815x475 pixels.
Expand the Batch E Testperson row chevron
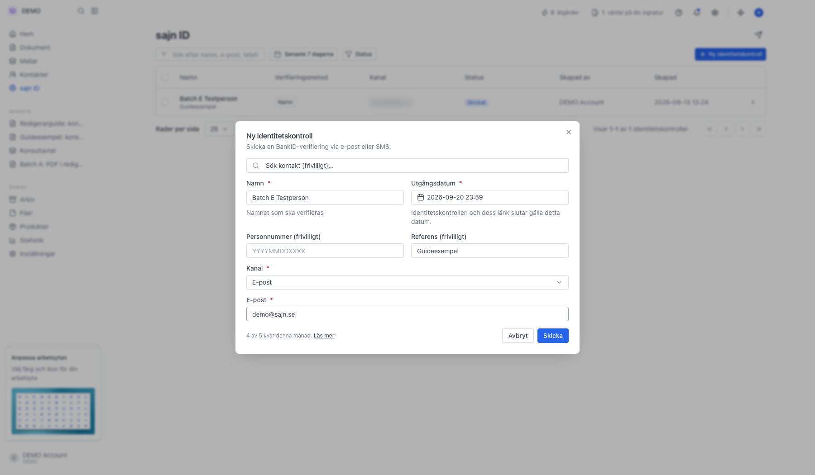click(753, 102)
